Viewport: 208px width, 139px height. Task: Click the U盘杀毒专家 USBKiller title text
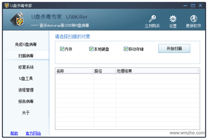pyautogui.click(x=59, y=17)
